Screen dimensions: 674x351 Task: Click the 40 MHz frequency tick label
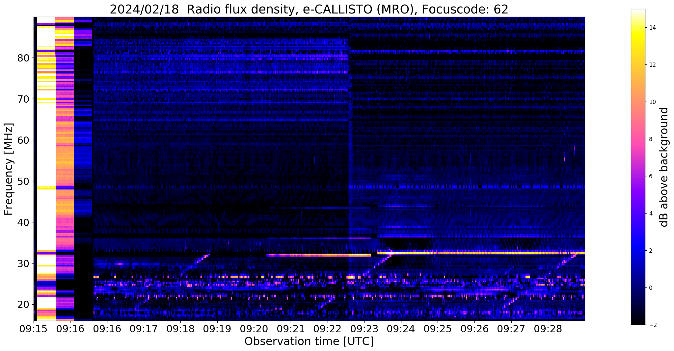(23, 222)
